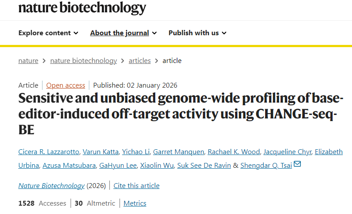Image resolution: width=352 pixels, height=214 pixels.
Task: Click Cite this article
Action: pyautogui.click(x=136, y=186)
